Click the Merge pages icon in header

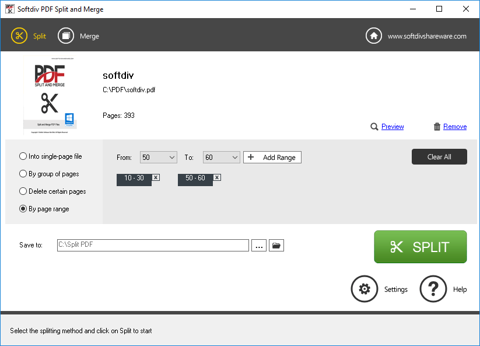click(66, 36)
